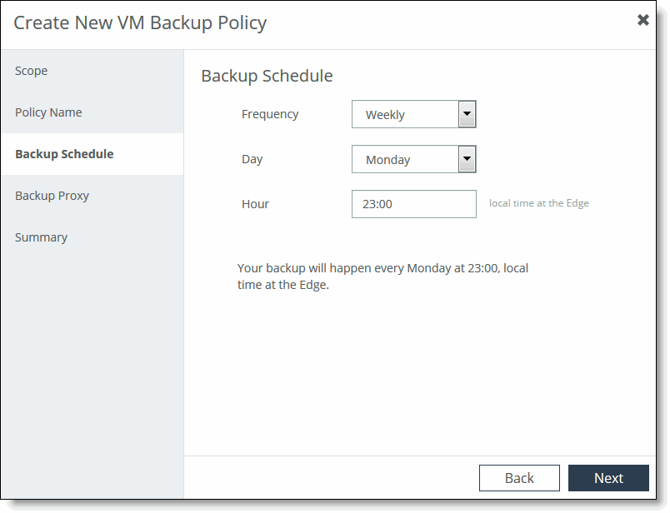Switch to the Backup Proxy step
This screenshot has width=670, height=513.
92,196
